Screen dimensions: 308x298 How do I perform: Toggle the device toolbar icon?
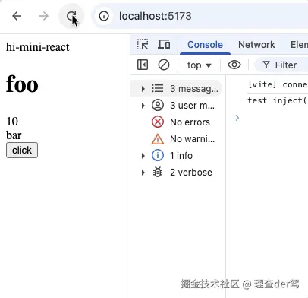[164, 45]
